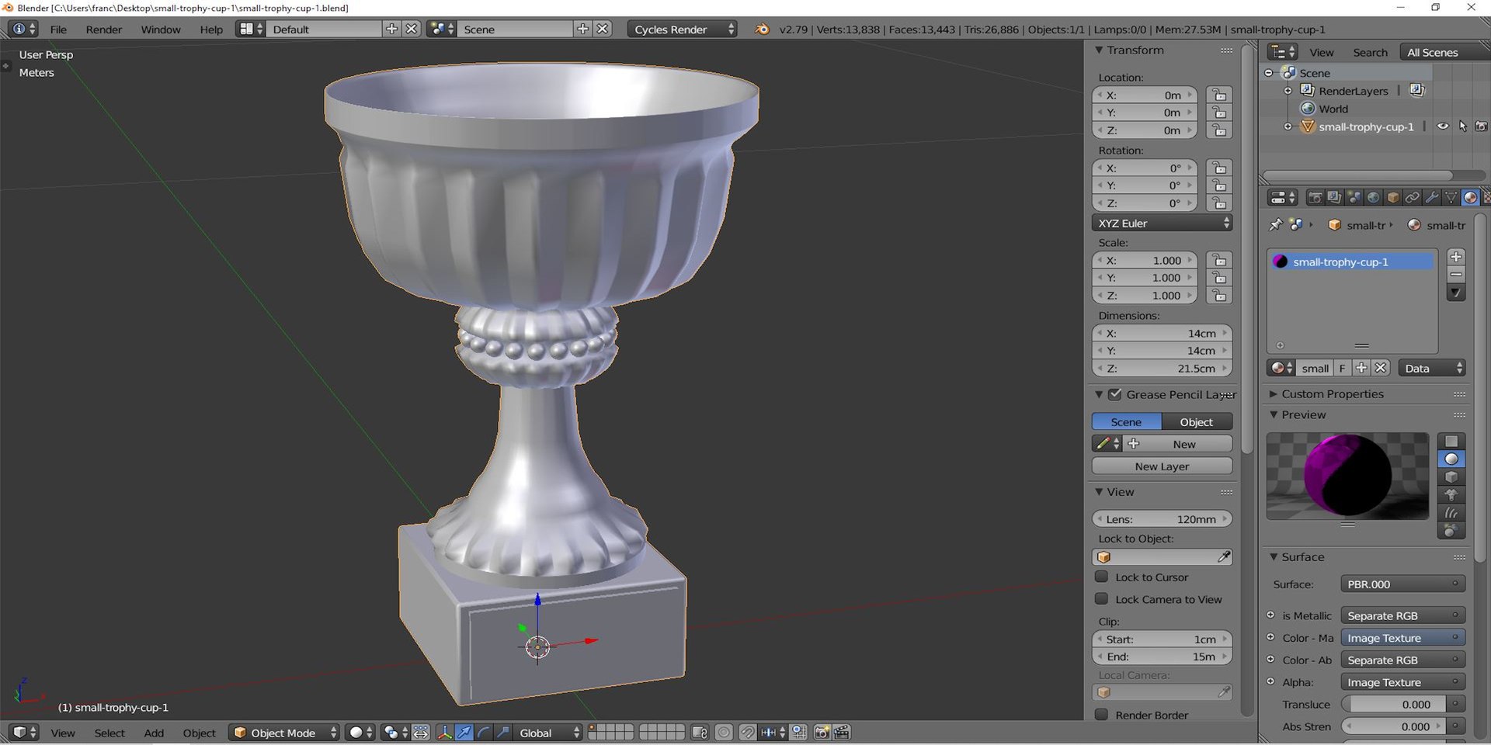
Task: Click the New Layer button
Action: point(1162,466)
